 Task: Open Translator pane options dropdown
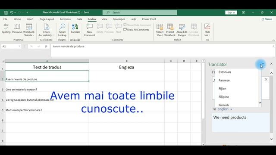263,64
